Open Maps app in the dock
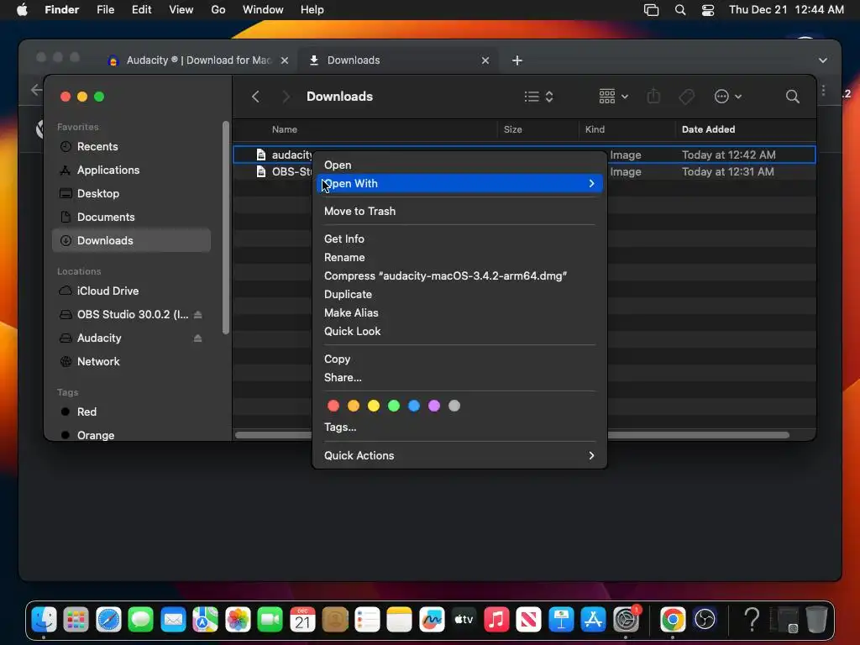 point(206,620)
